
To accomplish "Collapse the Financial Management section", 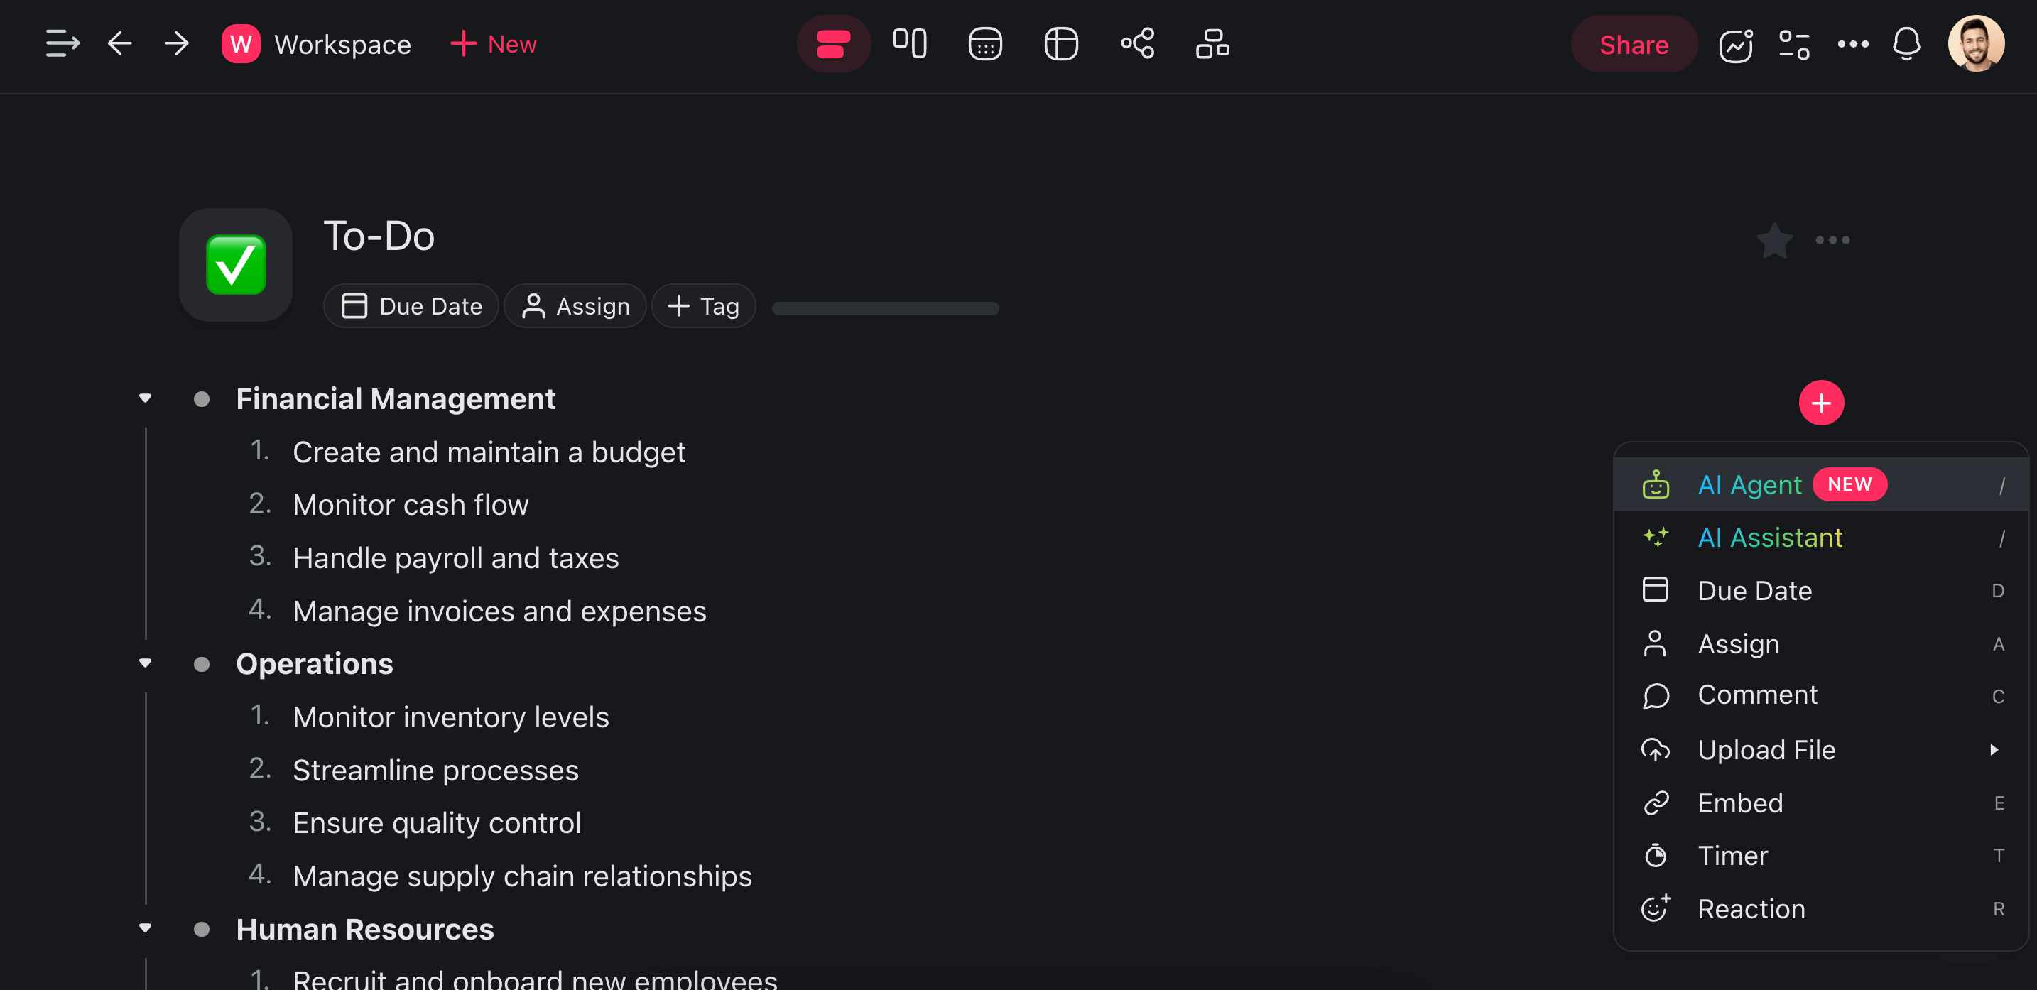I will [x=146, y=398].
